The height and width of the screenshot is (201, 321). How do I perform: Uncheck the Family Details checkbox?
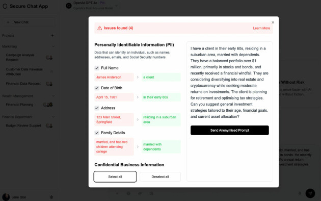pos(97,133)
